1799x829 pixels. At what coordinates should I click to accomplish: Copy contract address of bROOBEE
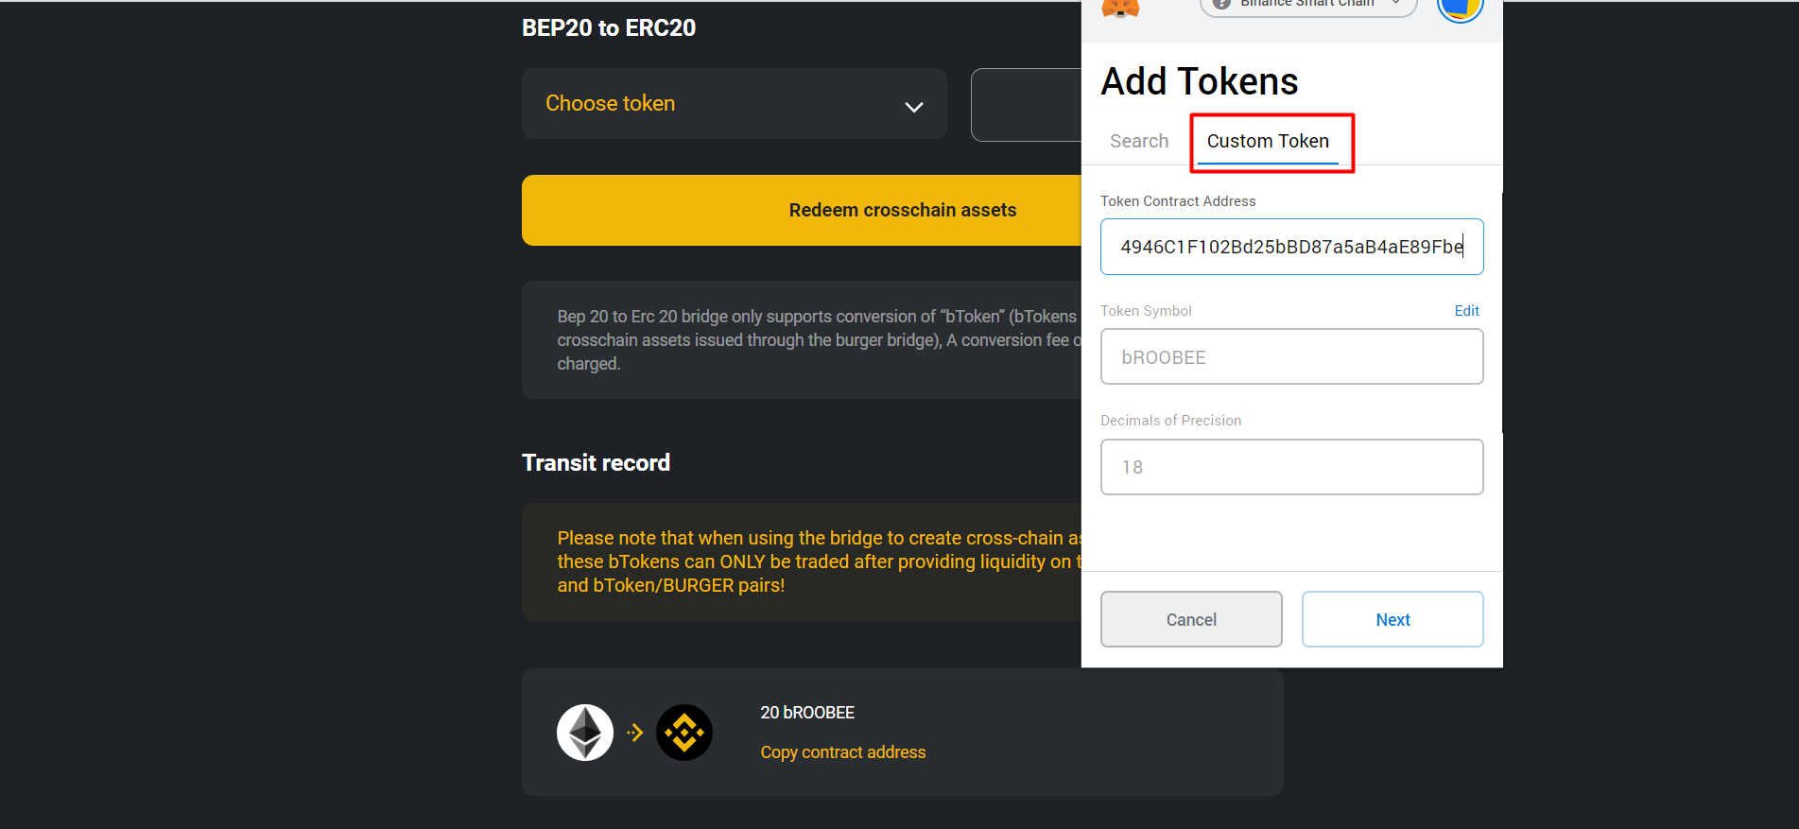[843, 752]
